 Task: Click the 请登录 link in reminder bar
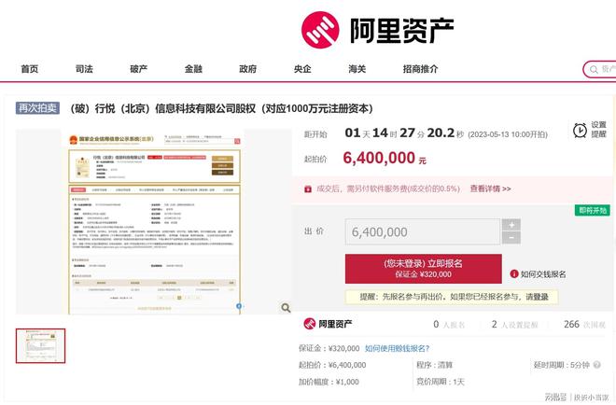[x=537, y=297]
